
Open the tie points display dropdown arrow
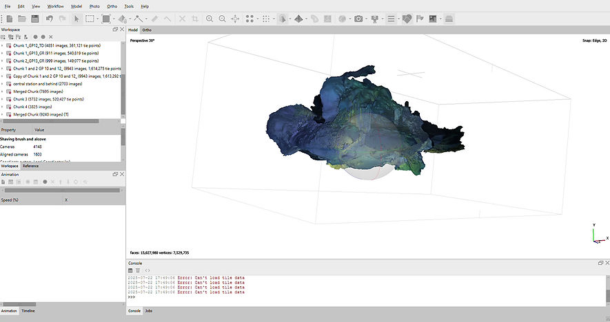tap(258, 19)
